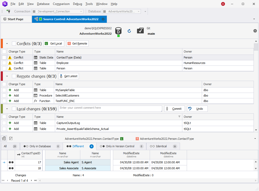Screen dimensions: 259x191
Task: Click the remote R badge icon
Action: point(137,139)
